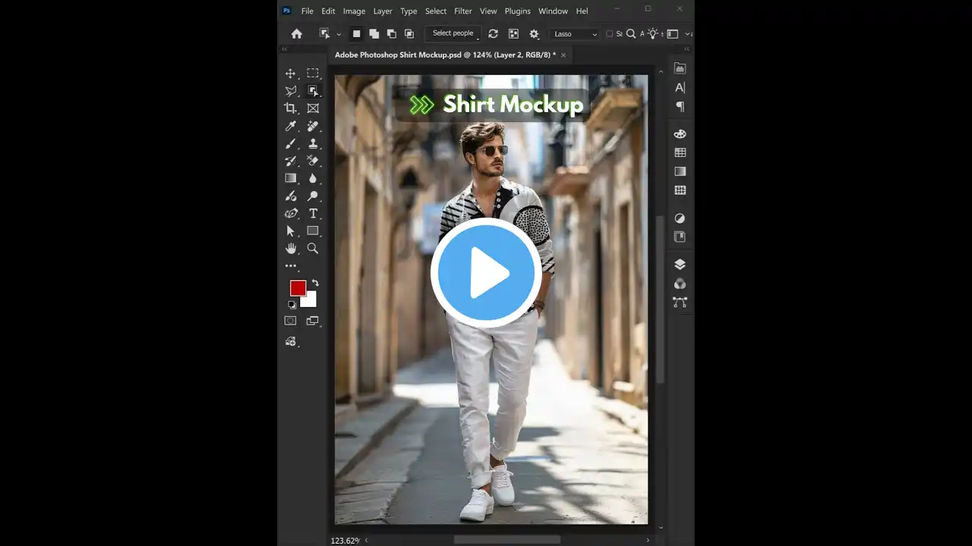Open the Layers panel icon
Screen dimensions: 972x546
pyautogui.click(x=680, y=264)
